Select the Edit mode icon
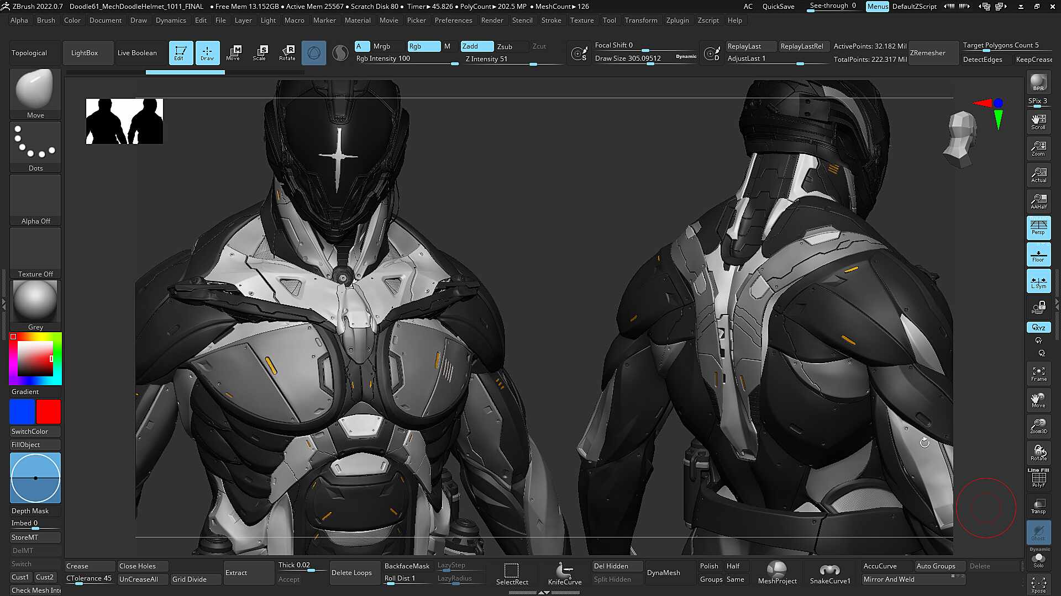This screenshot has height=596, width=1061. click(181, 53)
